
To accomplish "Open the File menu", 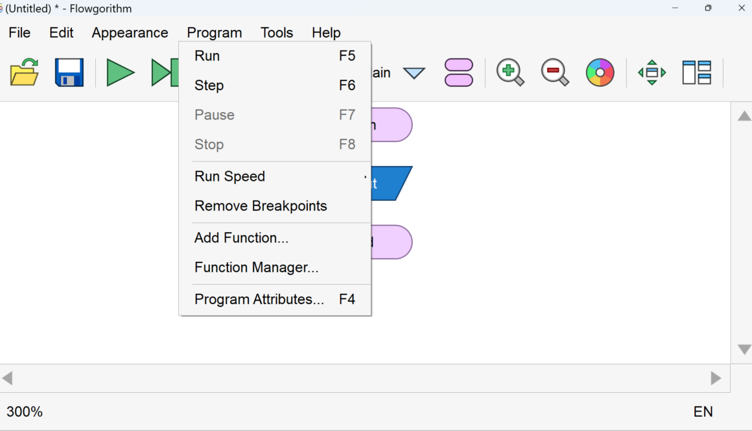I will click(x=19, y=32).
